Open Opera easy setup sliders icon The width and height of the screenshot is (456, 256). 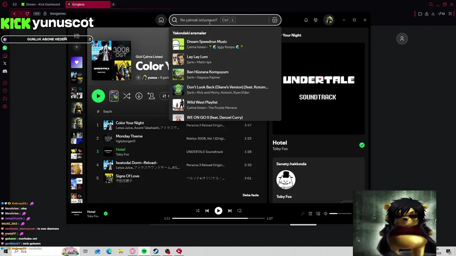(451, 14)
